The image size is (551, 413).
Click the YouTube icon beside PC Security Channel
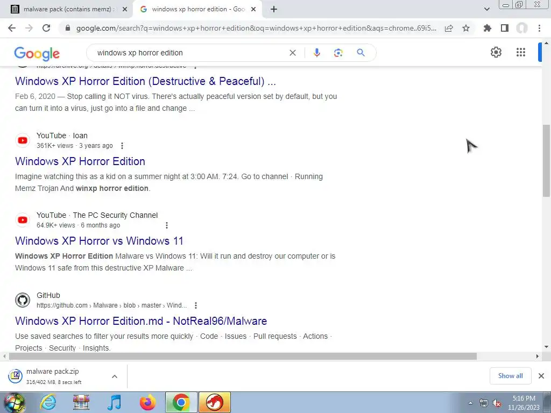coord(23,220)
